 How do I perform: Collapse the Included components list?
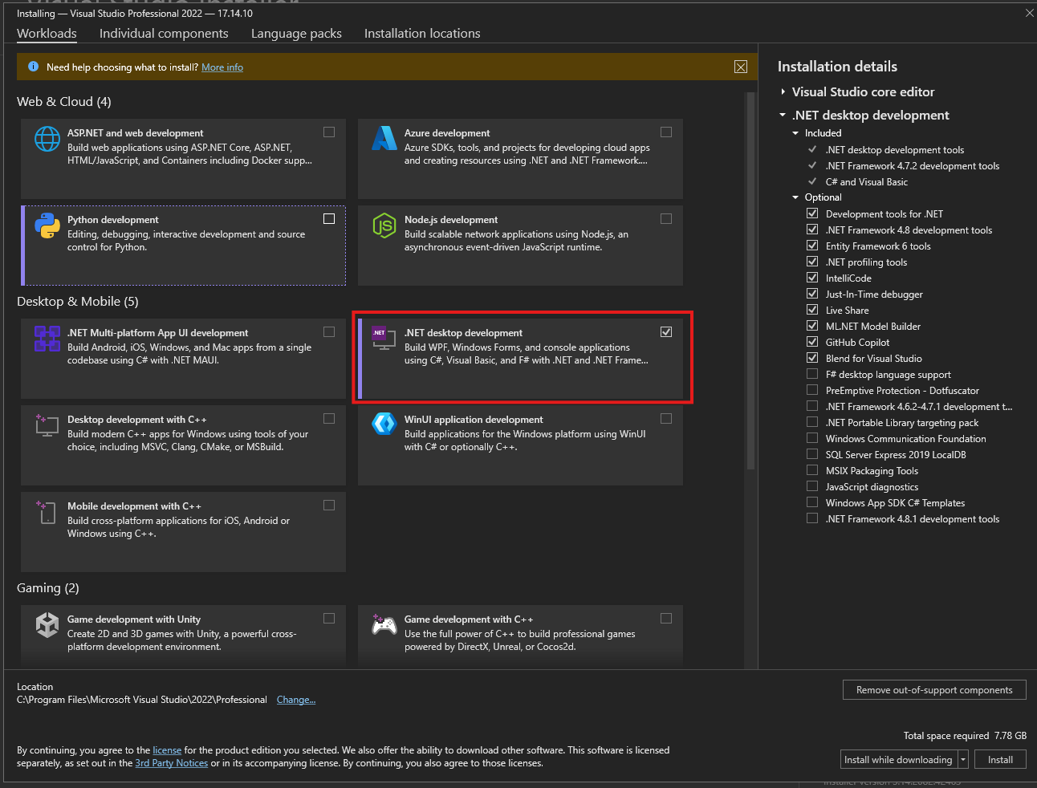click(796, 133)
